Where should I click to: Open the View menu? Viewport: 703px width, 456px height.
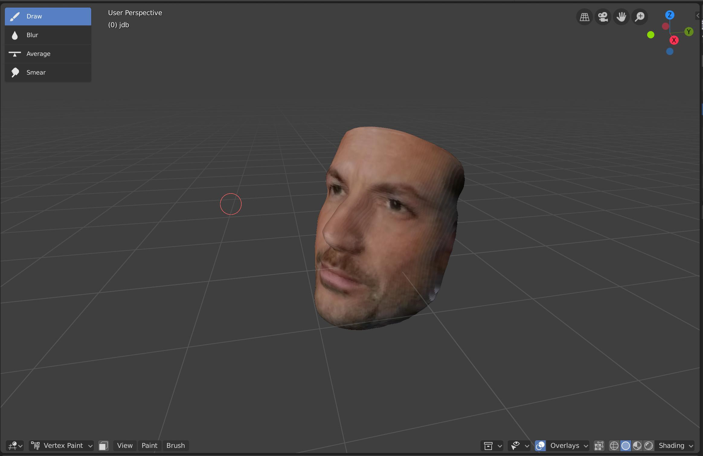(124, 445)
